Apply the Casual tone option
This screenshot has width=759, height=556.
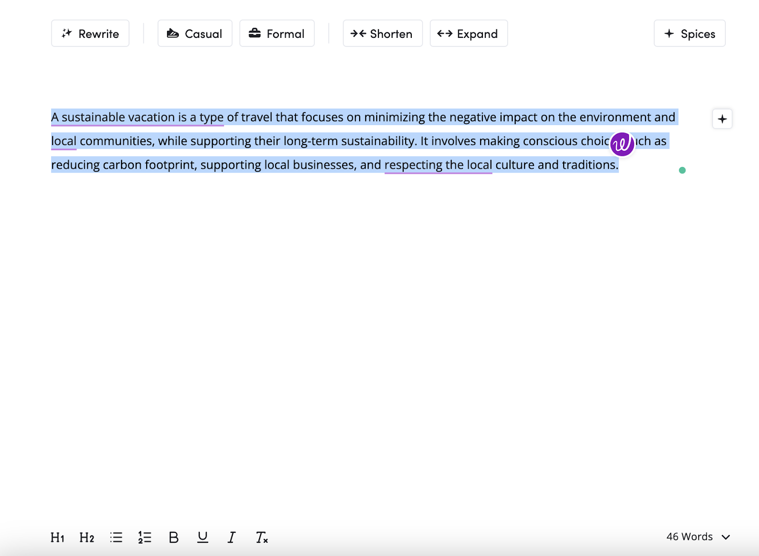pyautogui.click(x=194, y=34)
